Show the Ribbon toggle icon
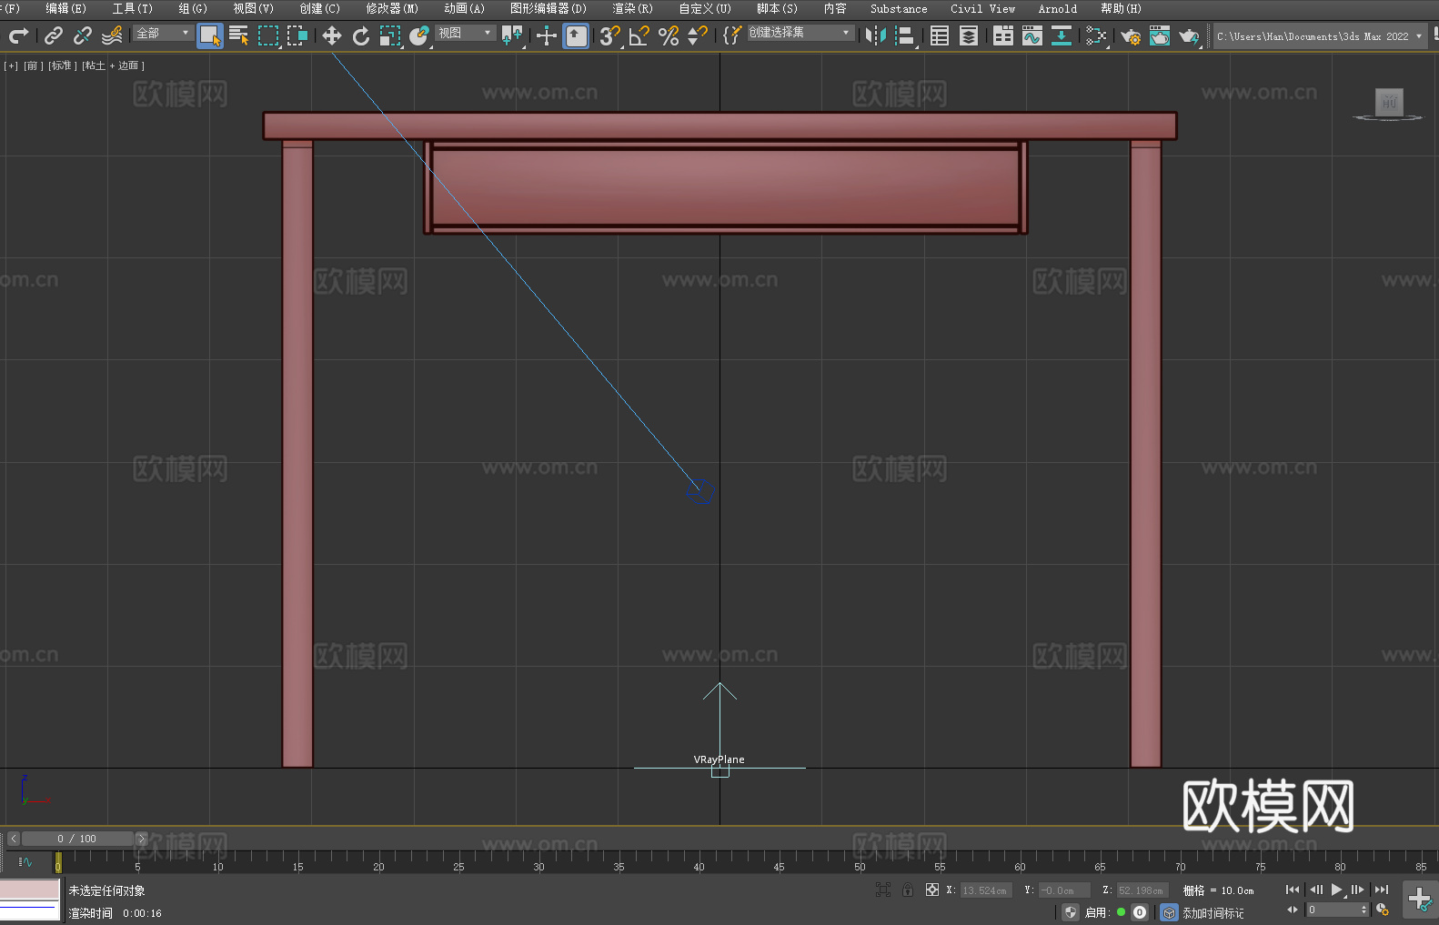 (1003, 35)
